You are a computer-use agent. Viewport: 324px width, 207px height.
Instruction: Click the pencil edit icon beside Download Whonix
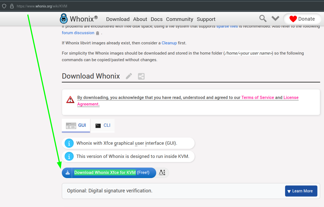(129, 76)
